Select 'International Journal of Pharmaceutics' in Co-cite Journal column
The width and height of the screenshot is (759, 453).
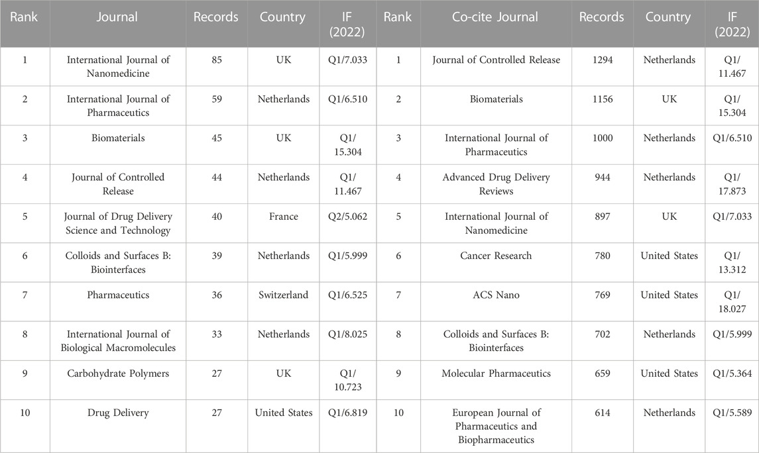pyautogui.click(x=496, y=144)
